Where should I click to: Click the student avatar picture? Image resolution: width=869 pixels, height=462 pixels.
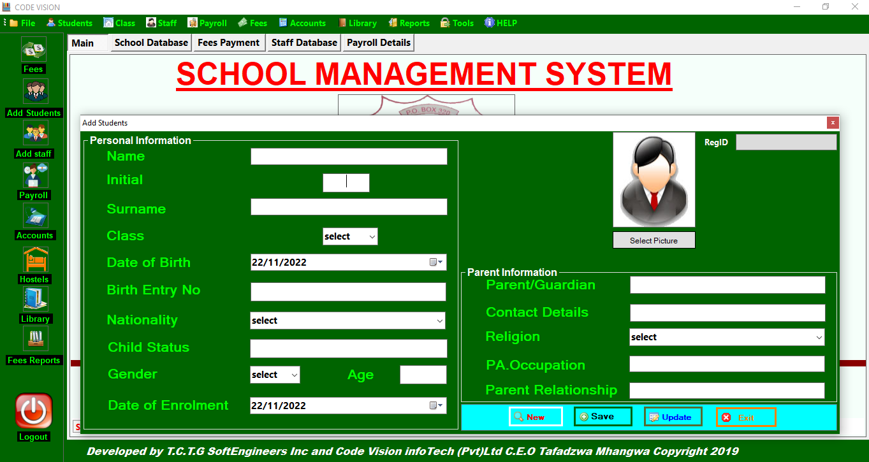point(654,180)
